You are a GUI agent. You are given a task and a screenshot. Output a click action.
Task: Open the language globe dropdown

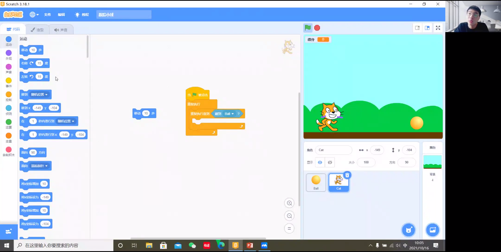point(34,15)
